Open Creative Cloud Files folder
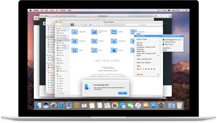The height and width of the screenshot is (123, 217). point(94,32)
